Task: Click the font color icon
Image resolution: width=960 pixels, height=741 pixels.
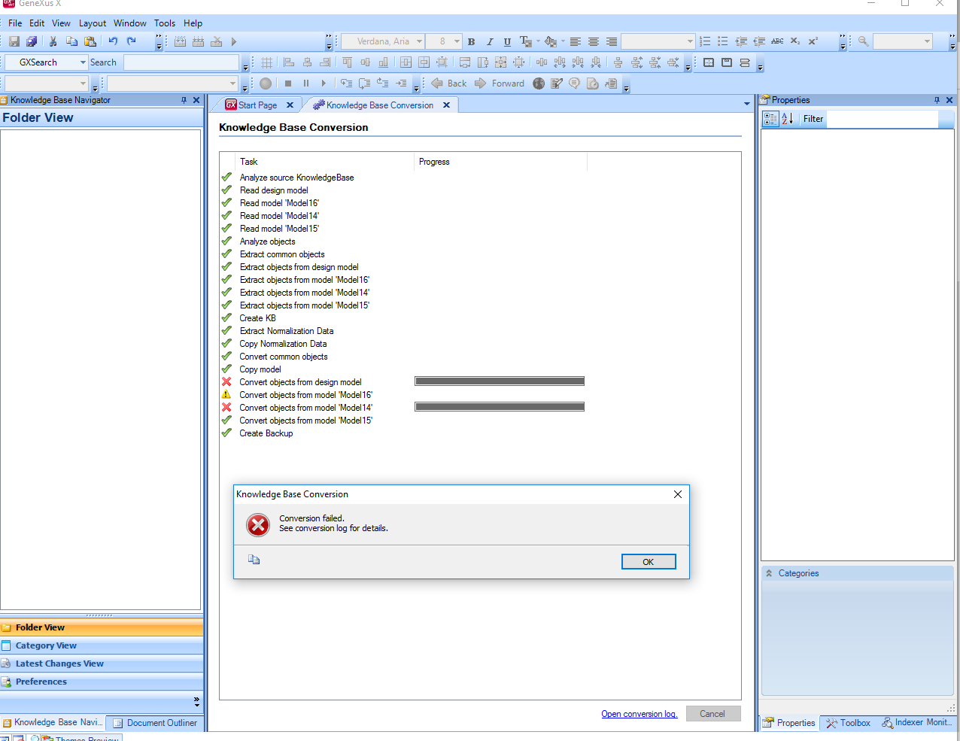Action: point(525,41)
